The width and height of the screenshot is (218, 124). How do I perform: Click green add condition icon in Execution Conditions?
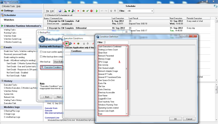67,43
